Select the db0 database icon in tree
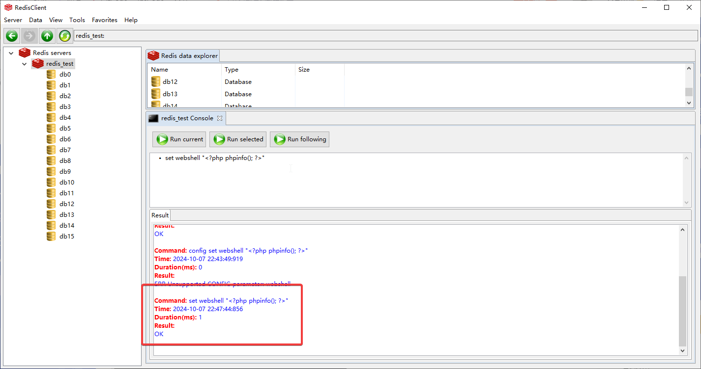The width and height of the screenshot is (701, 369). tap(51, 75)
